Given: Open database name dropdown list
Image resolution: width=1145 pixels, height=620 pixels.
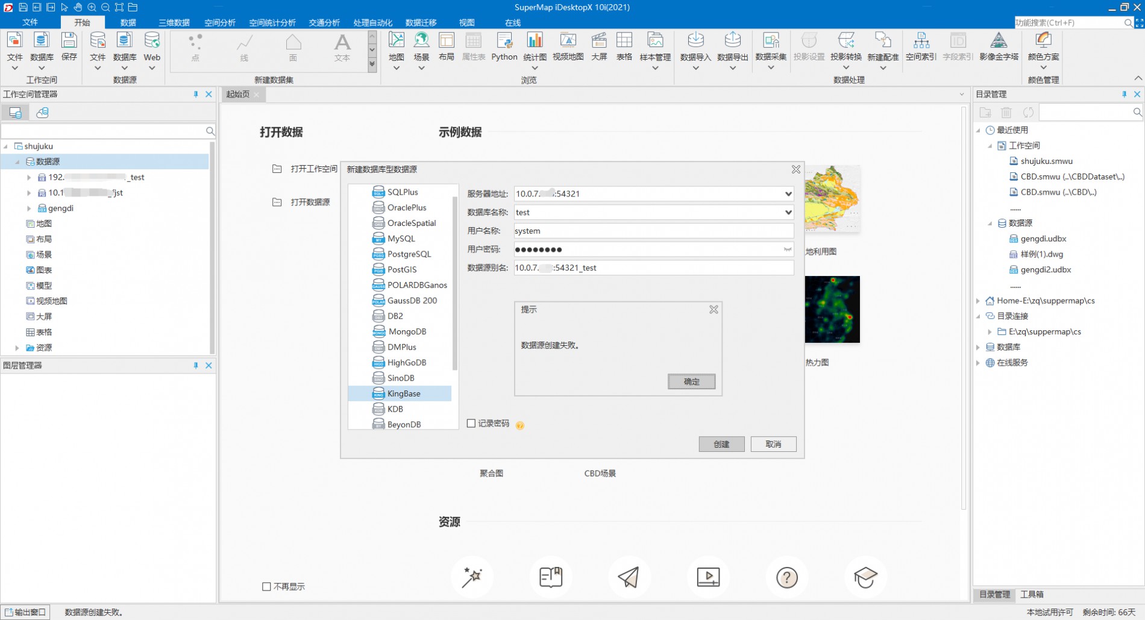Looking at the screenshot, I should click(x=788, y=213).
